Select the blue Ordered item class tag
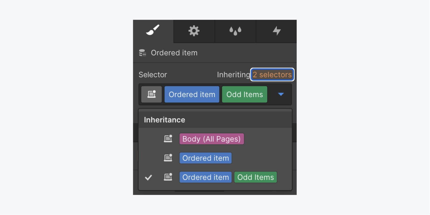430x215 pixels. pyautogui.click(x=192, y=94)
